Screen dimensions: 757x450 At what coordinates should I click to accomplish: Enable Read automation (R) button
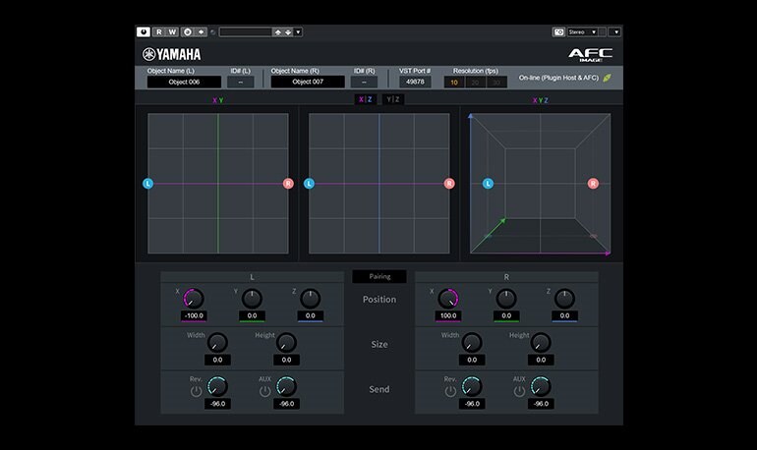pyautogui.click(x=158, y=32)
